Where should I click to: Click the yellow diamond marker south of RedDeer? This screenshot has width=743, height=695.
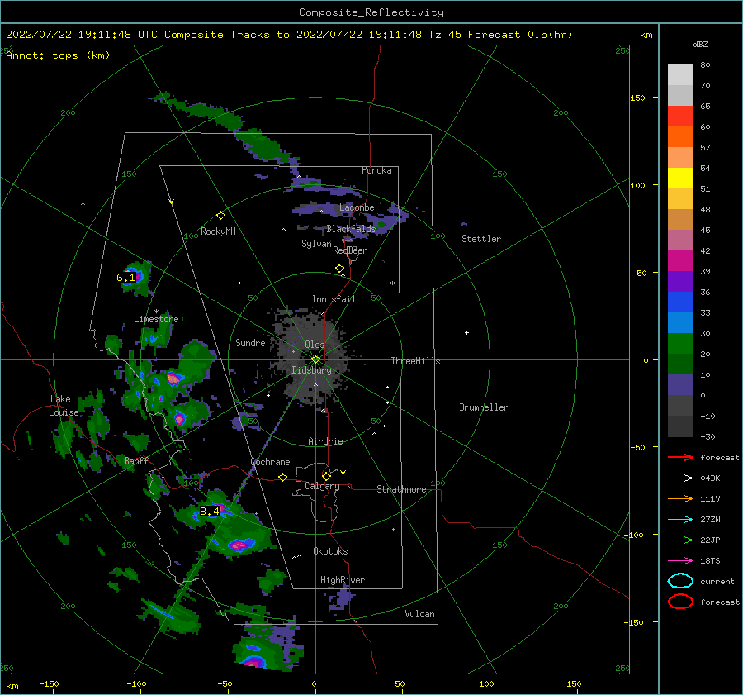point(340,269)
